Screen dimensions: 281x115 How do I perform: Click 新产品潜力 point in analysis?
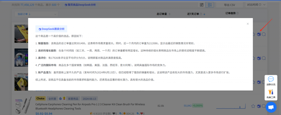[45, 73]
